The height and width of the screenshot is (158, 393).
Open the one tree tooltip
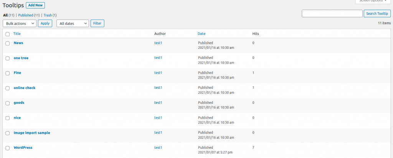pyautogui.click(x=21, y=58)
